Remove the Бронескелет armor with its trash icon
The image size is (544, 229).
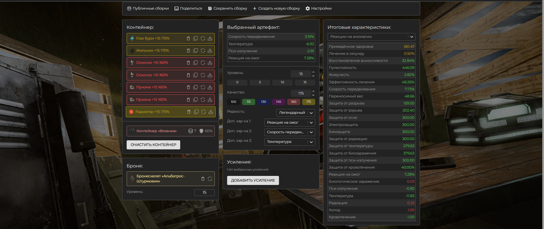coord(203,179)
